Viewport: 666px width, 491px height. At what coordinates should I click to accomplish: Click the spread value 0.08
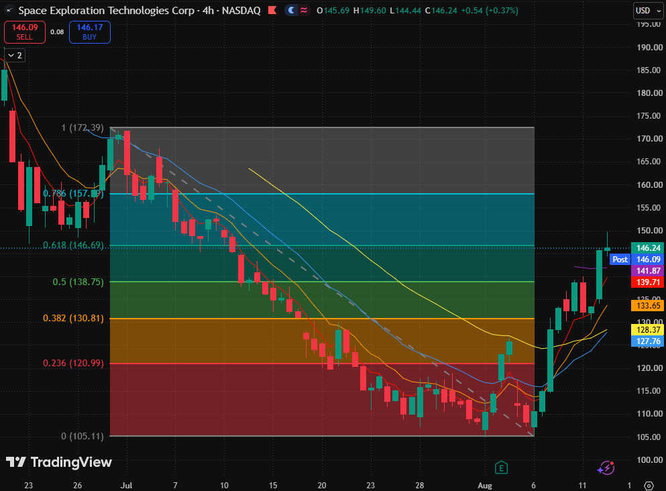coord(57,32)
